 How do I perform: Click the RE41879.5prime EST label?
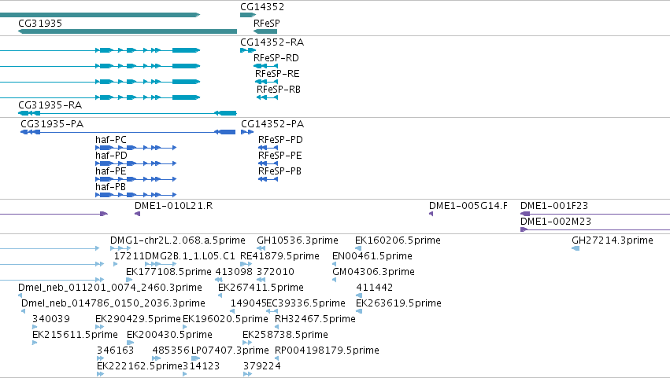279,256
